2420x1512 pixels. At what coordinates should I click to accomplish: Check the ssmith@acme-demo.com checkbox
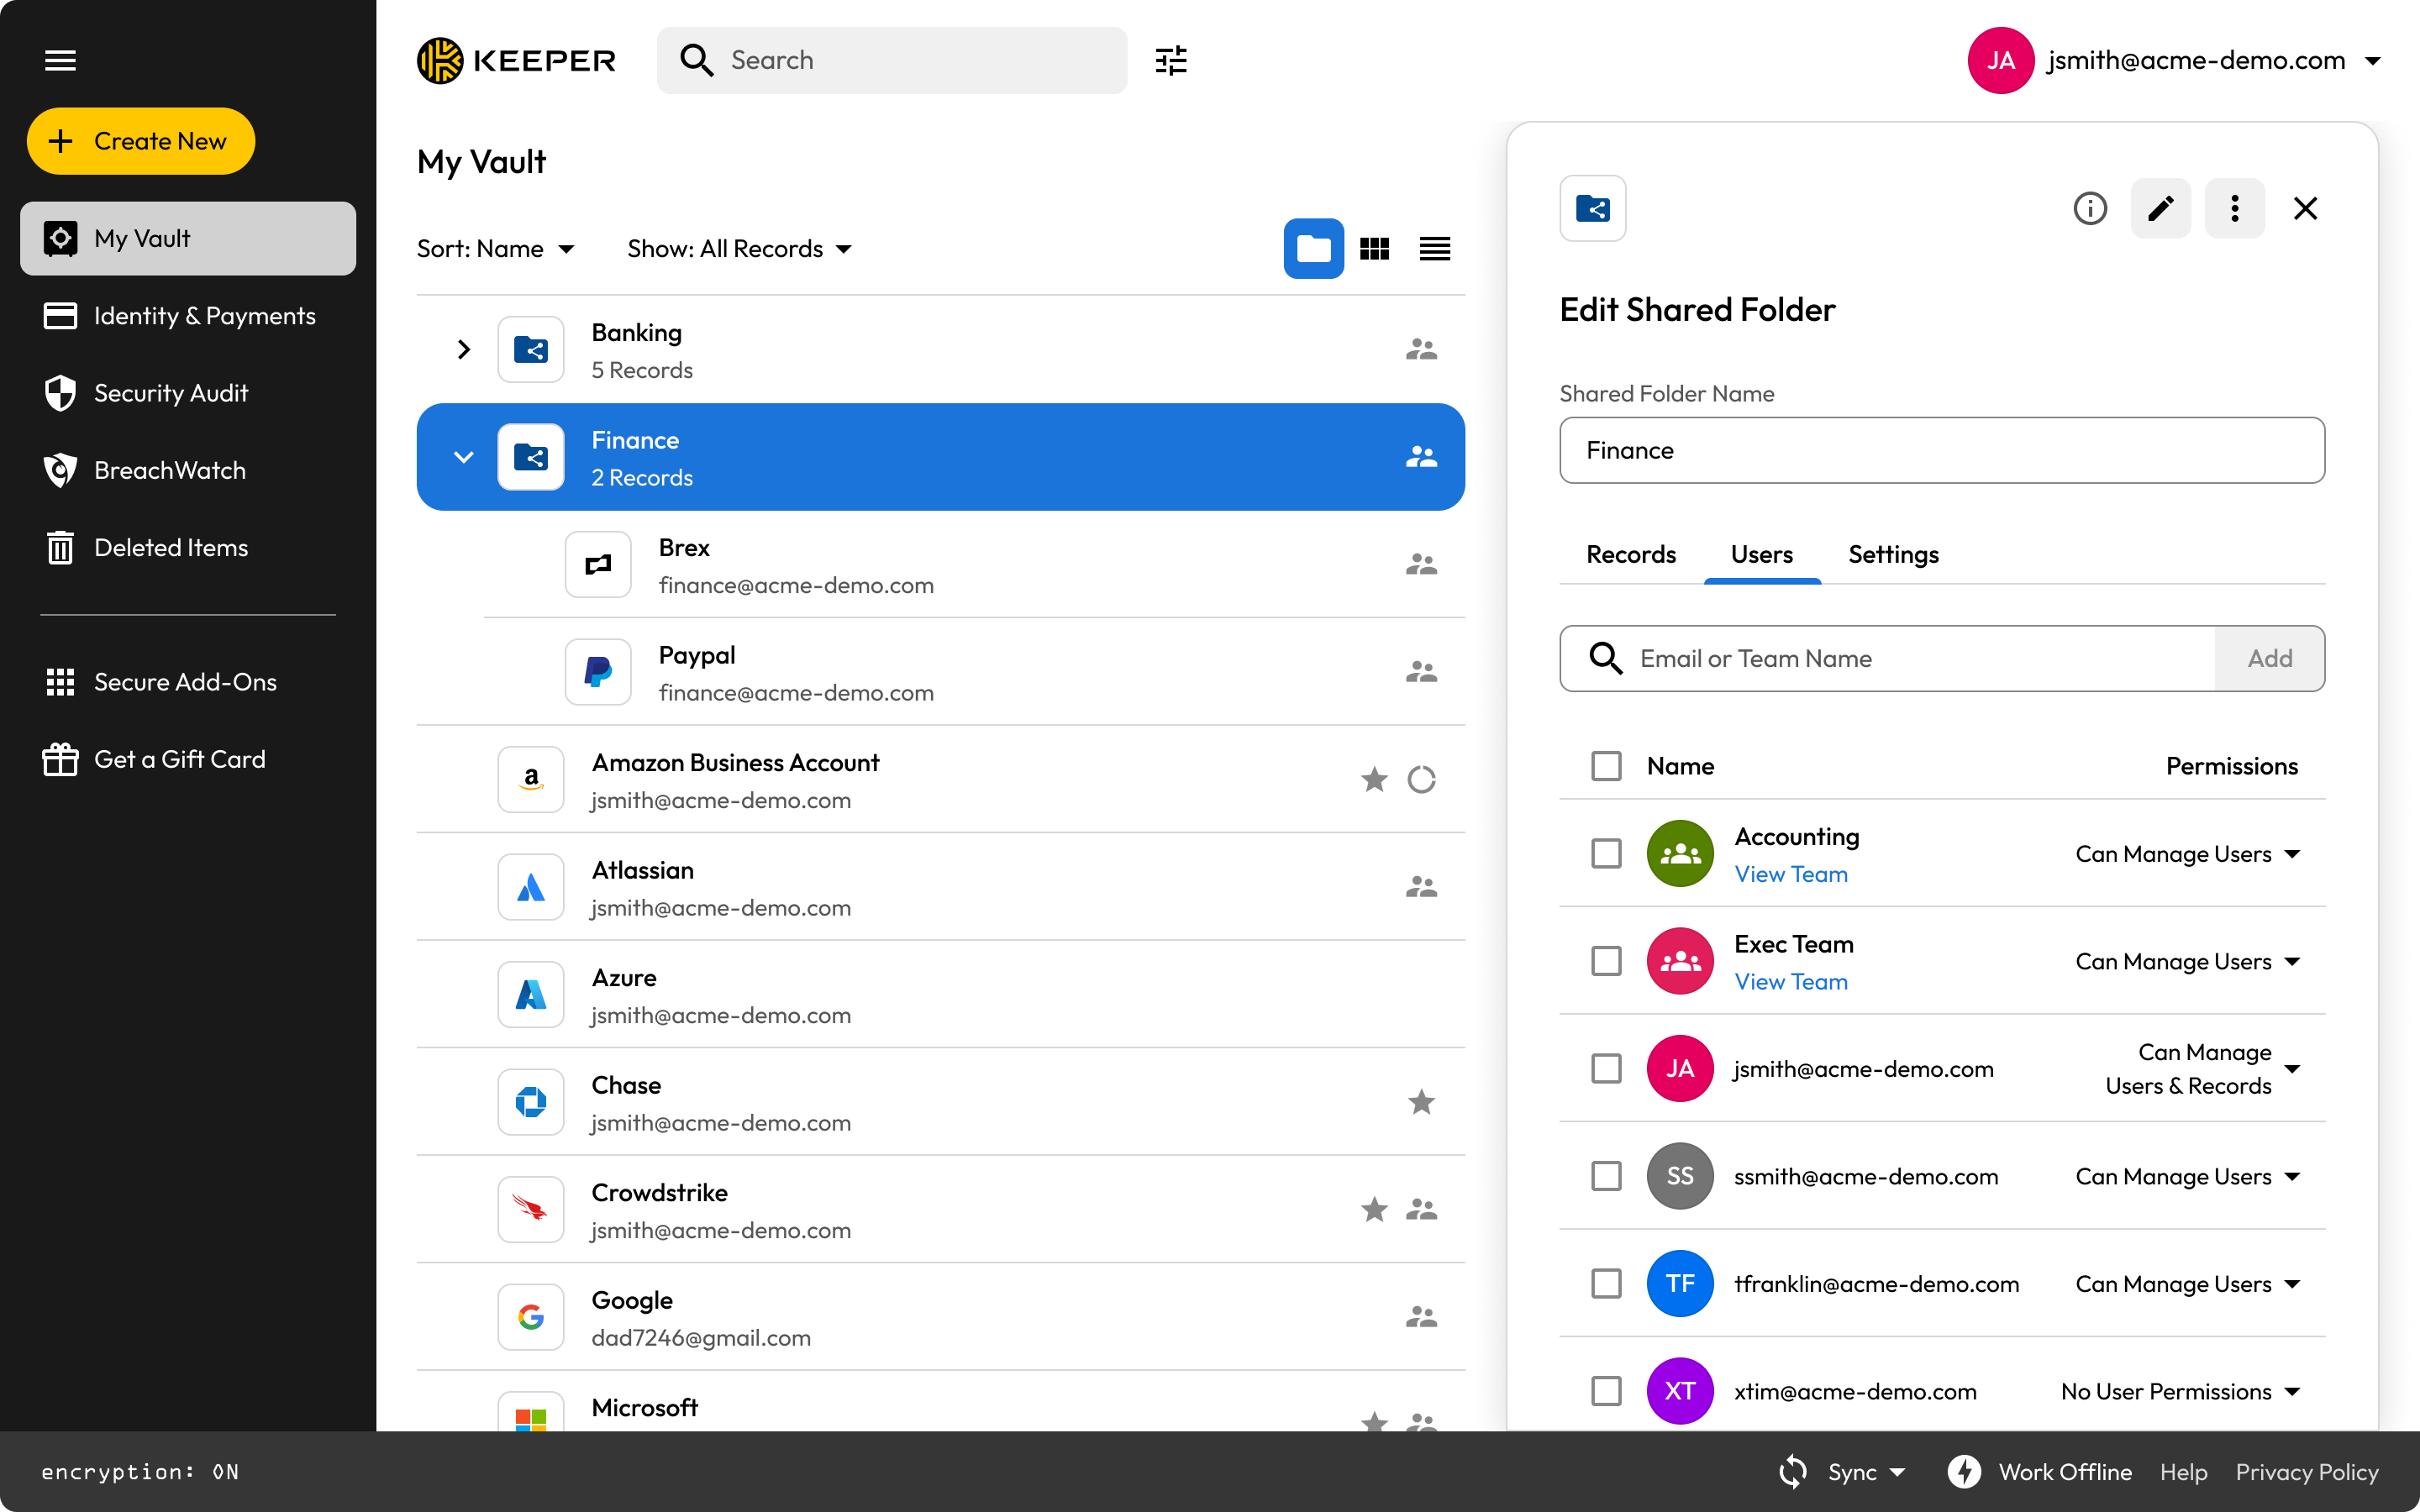(x=1606, y=1176)
